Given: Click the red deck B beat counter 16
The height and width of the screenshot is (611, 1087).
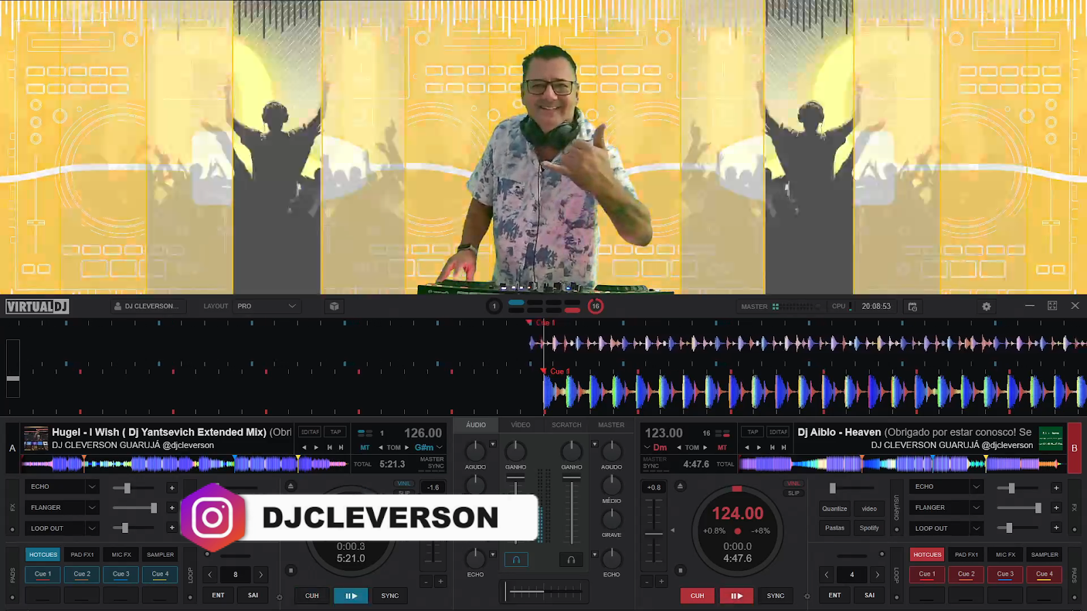Looking at the screenshot, I should (x=595, y=306).
